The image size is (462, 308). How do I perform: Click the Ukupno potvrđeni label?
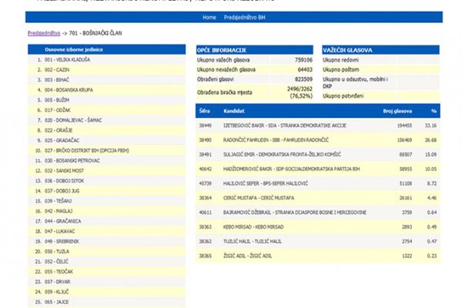coord(343,96)
